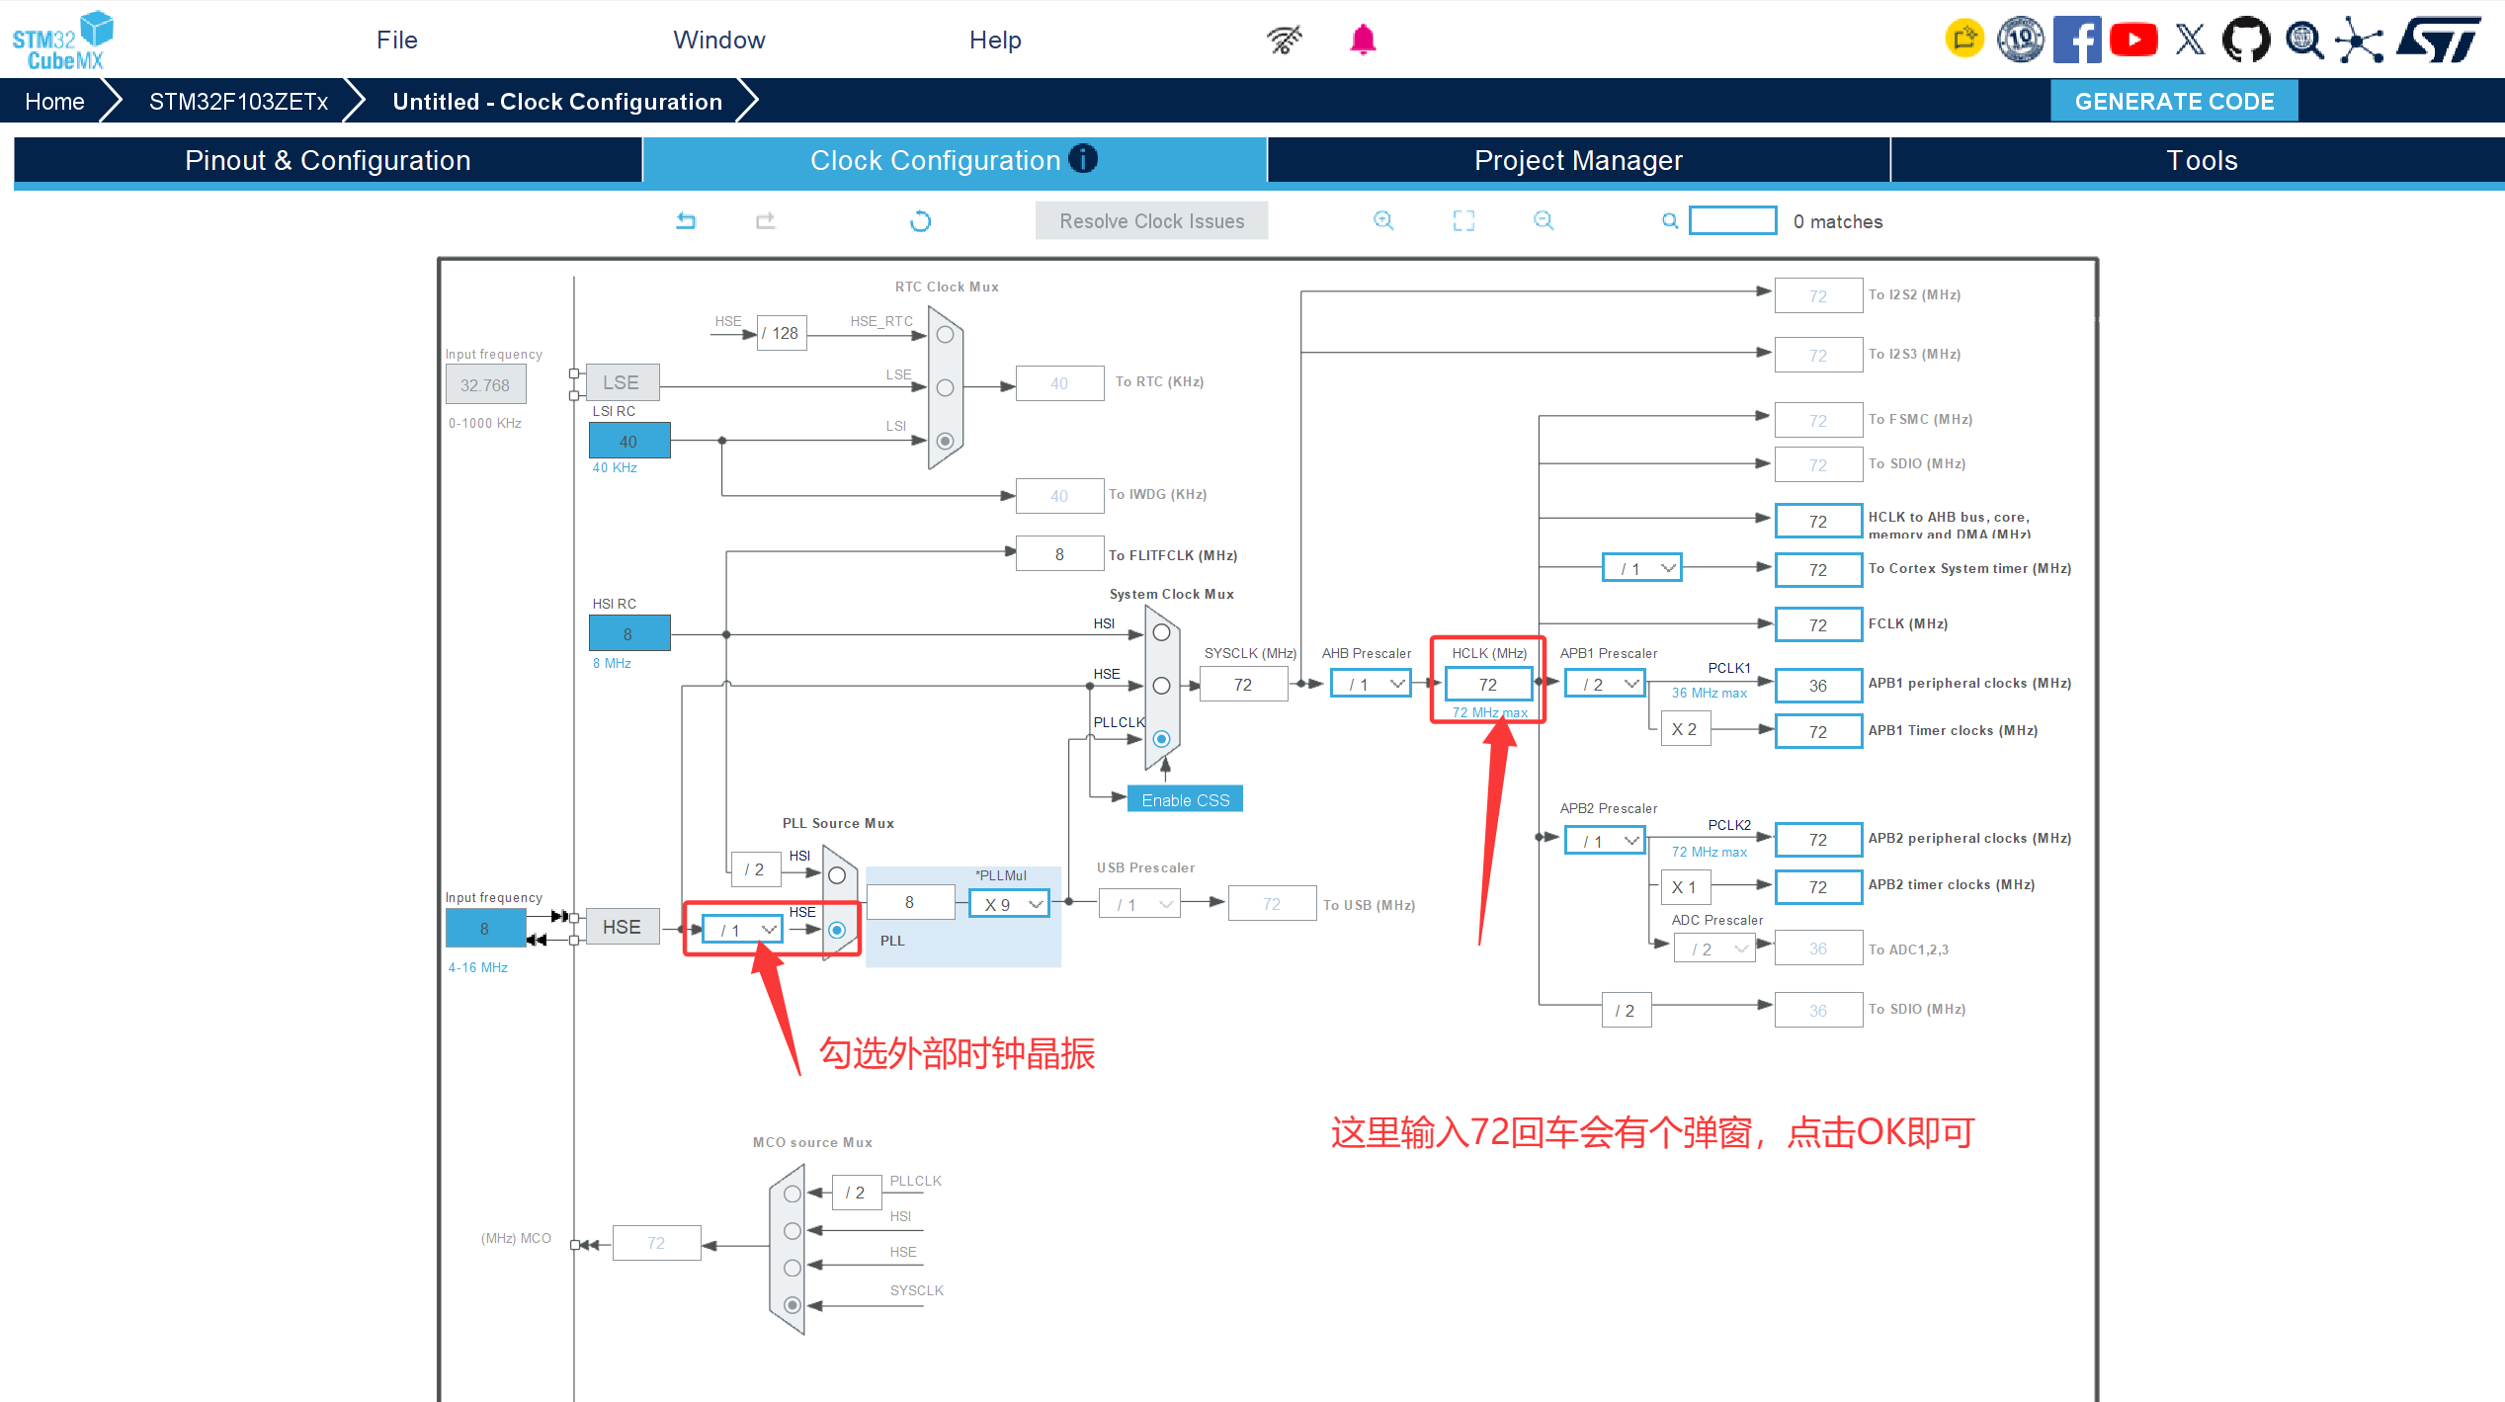Go to Home breadcrumb
The image size is (2505, 1402).
click(54, 101)
